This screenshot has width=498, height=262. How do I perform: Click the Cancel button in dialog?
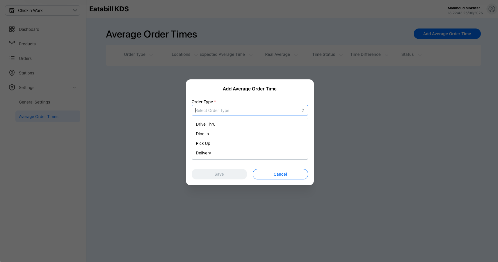[280, 174]
